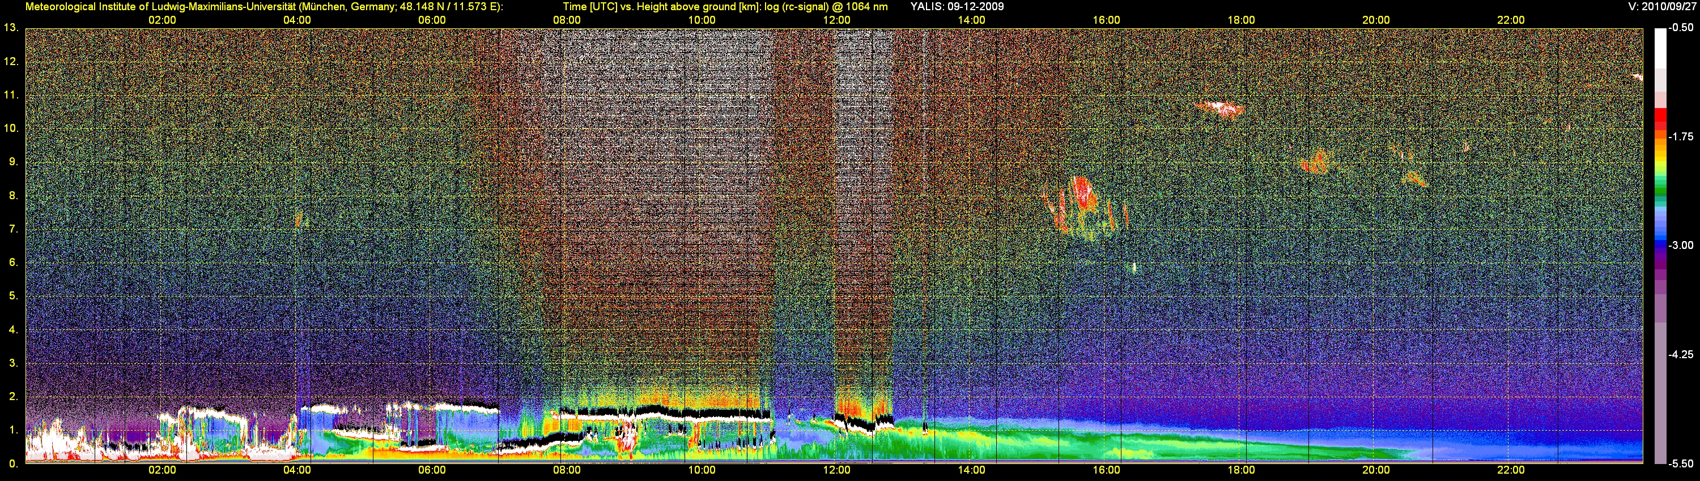Click the '02:00' label on the bottom time axis

(162, 470)
